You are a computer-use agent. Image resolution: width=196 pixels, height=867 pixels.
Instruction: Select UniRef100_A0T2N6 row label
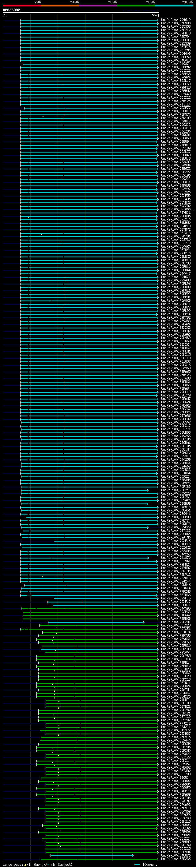(176, 50)
